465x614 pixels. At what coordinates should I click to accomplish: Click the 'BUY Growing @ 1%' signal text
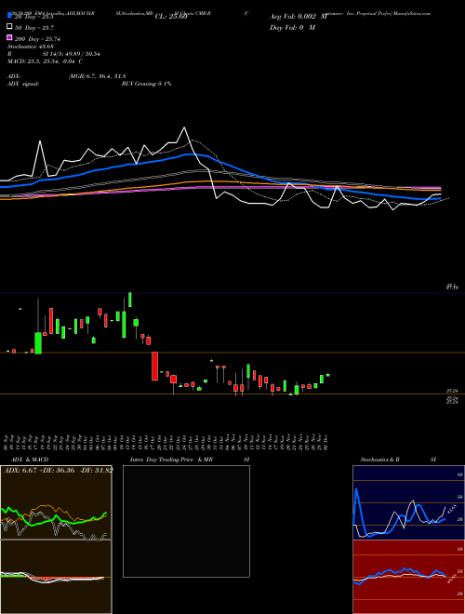pyautogui.click(x=146, y=84)
